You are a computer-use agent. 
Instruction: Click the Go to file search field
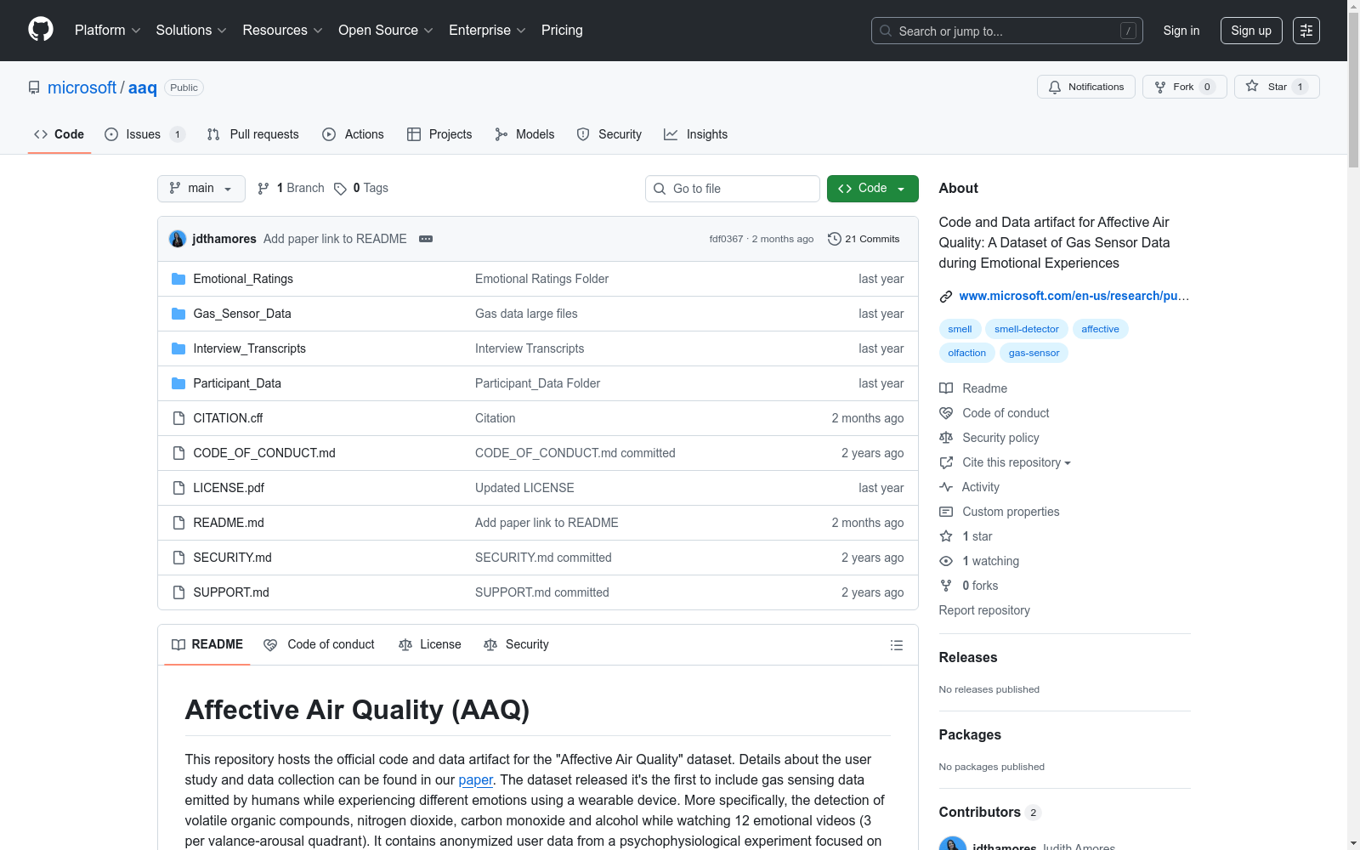733,189
